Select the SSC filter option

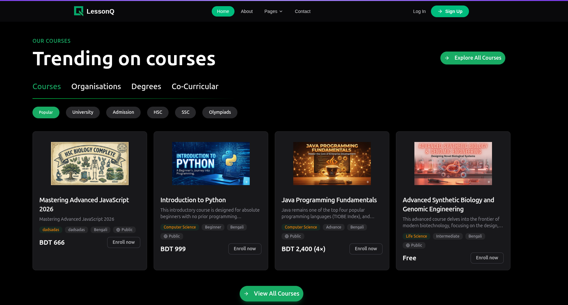[x=185, y=112]
